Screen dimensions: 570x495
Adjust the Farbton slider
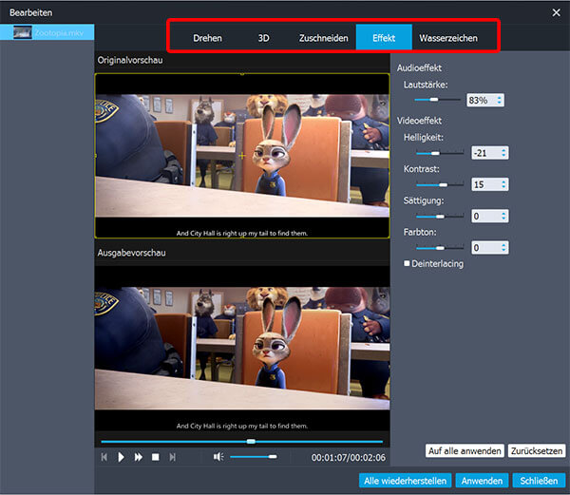tap(440, 248)
